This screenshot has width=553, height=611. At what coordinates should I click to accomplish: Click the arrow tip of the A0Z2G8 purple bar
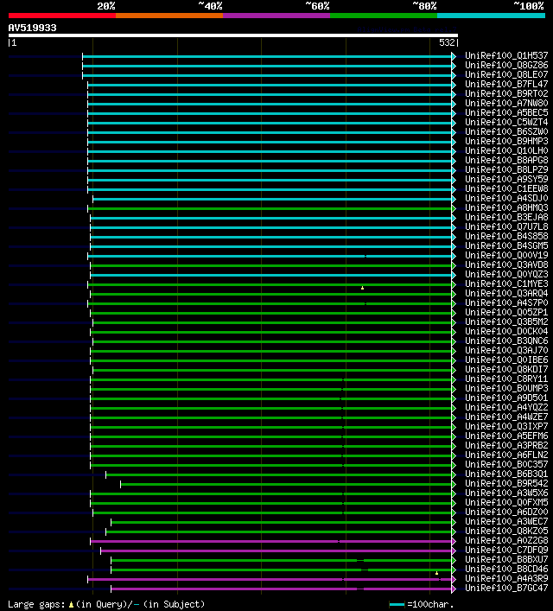454,541
